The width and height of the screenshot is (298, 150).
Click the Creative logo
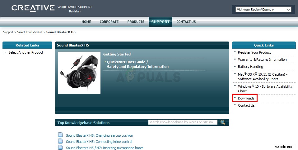click(33, 8)
